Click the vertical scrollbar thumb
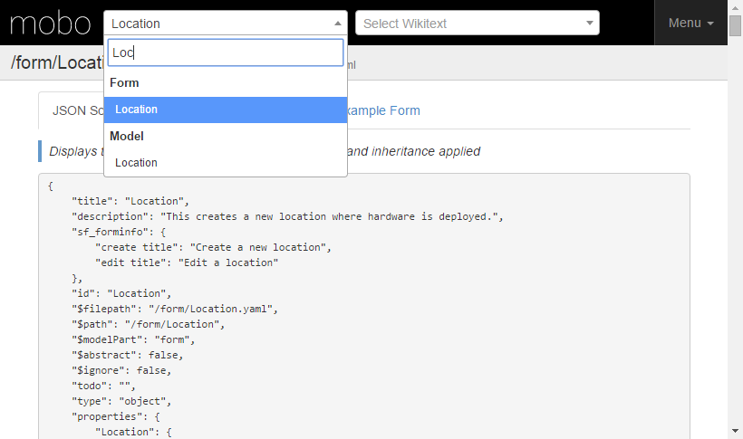 click(x=735, y=25)
